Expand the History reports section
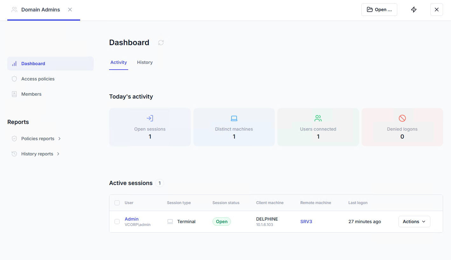Image resolution: width=451 pixels, height=260 pixels. (x=40, y=154)
